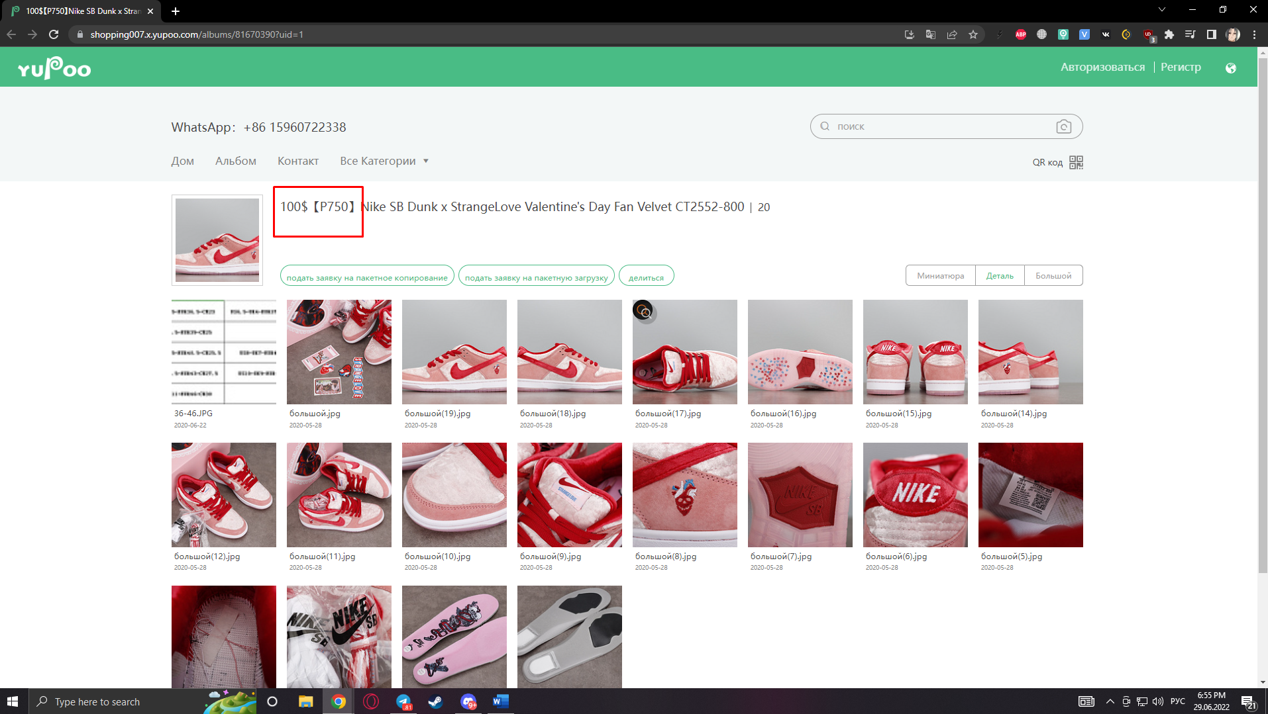This screenshot has height=714, width=1268.
Task: Bookmark this page with the star icon
Action: pos(973,34)
